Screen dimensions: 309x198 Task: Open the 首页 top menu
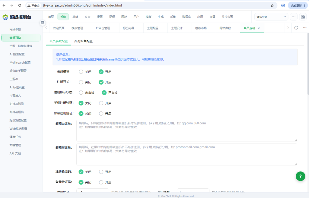click(51, 17)
